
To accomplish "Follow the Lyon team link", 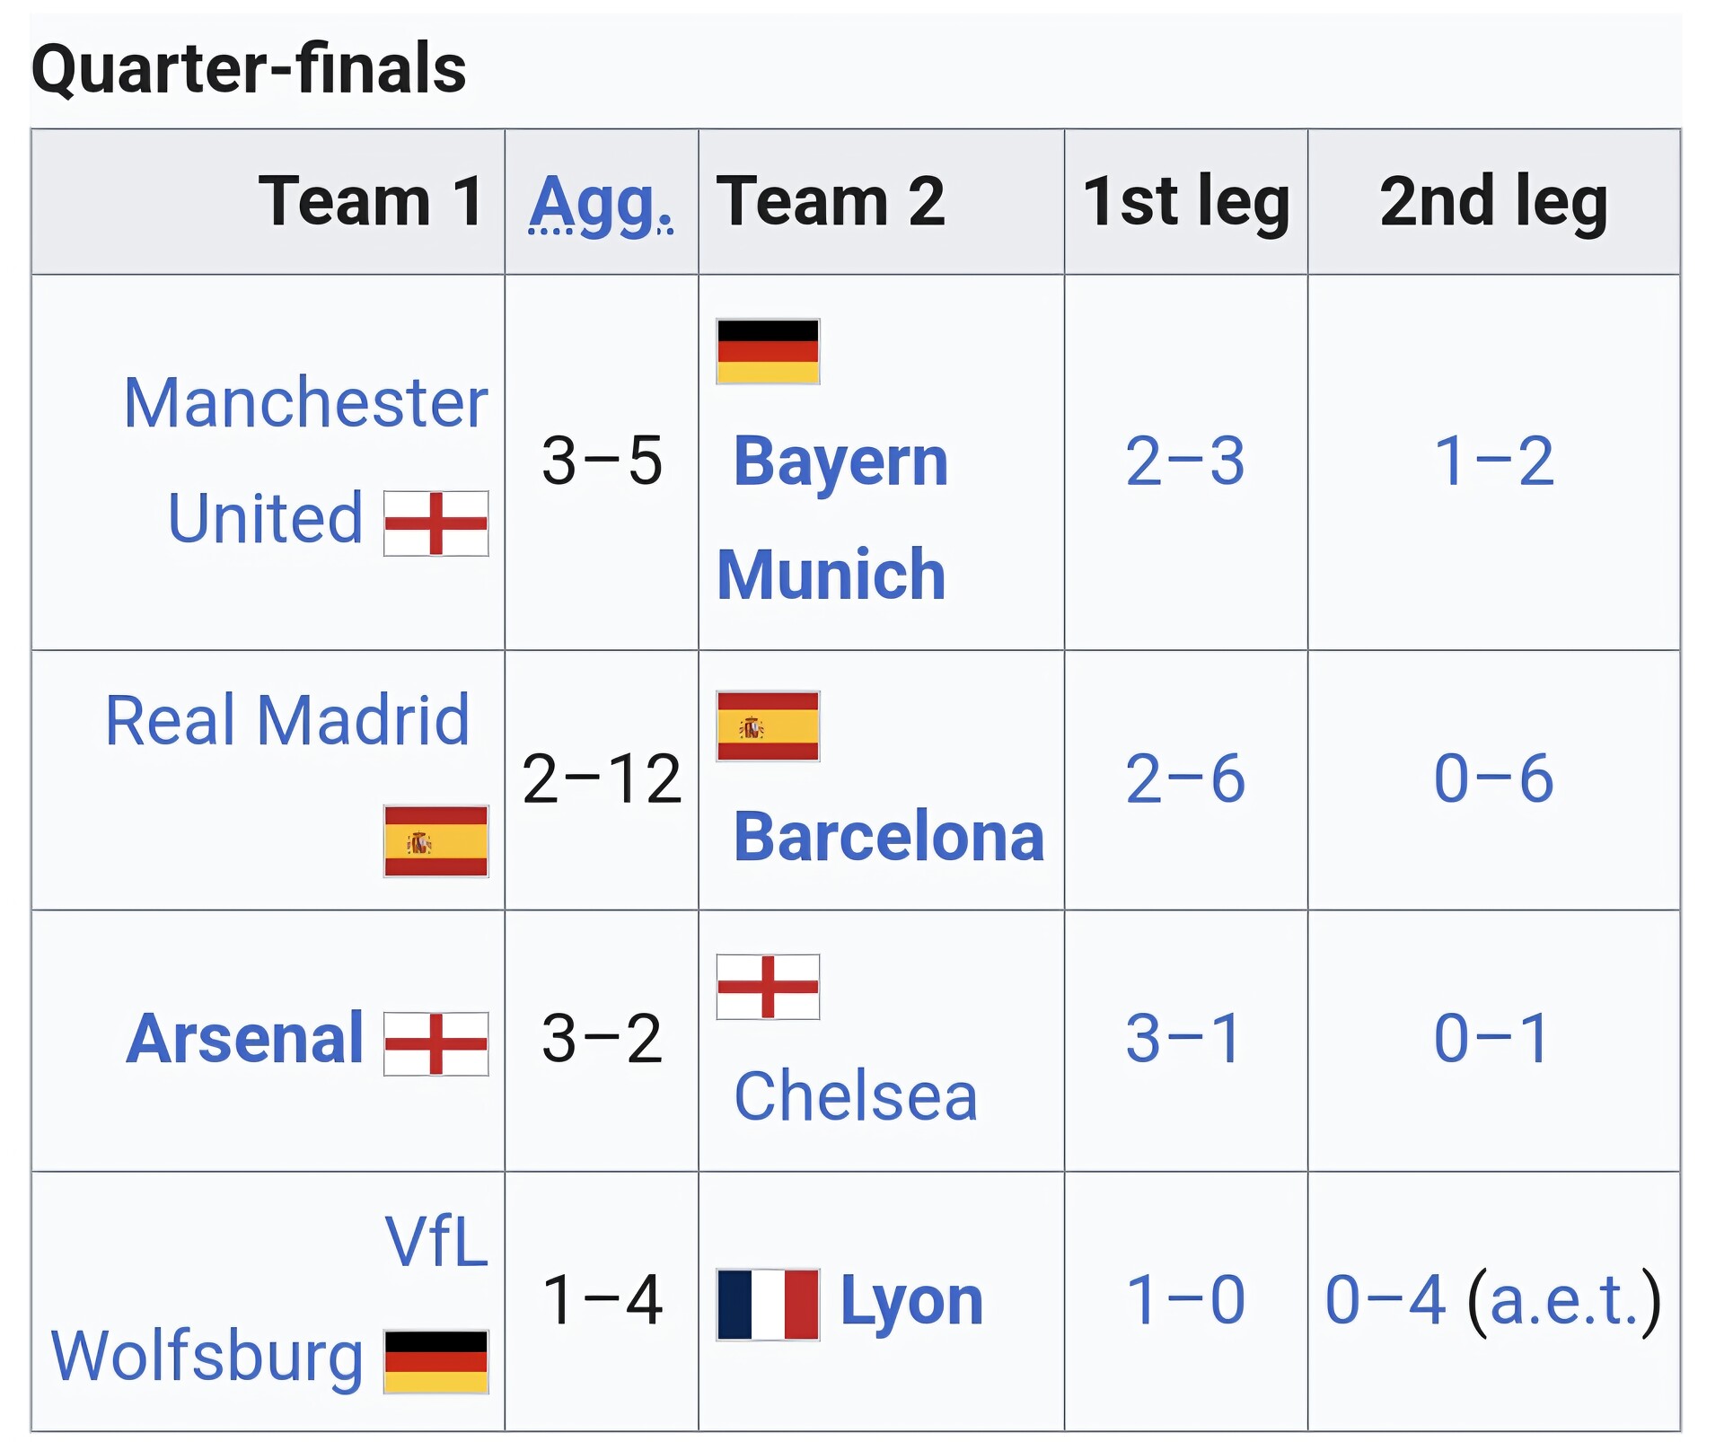I will point(911,1301).
